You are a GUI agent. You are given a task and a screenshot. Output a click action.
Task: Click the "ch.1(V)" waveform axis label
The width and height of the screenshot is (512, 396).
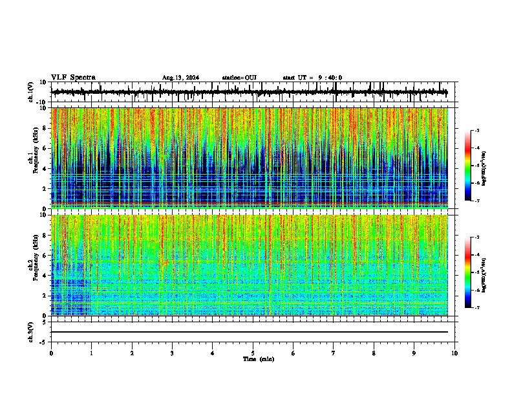[31, 92]
